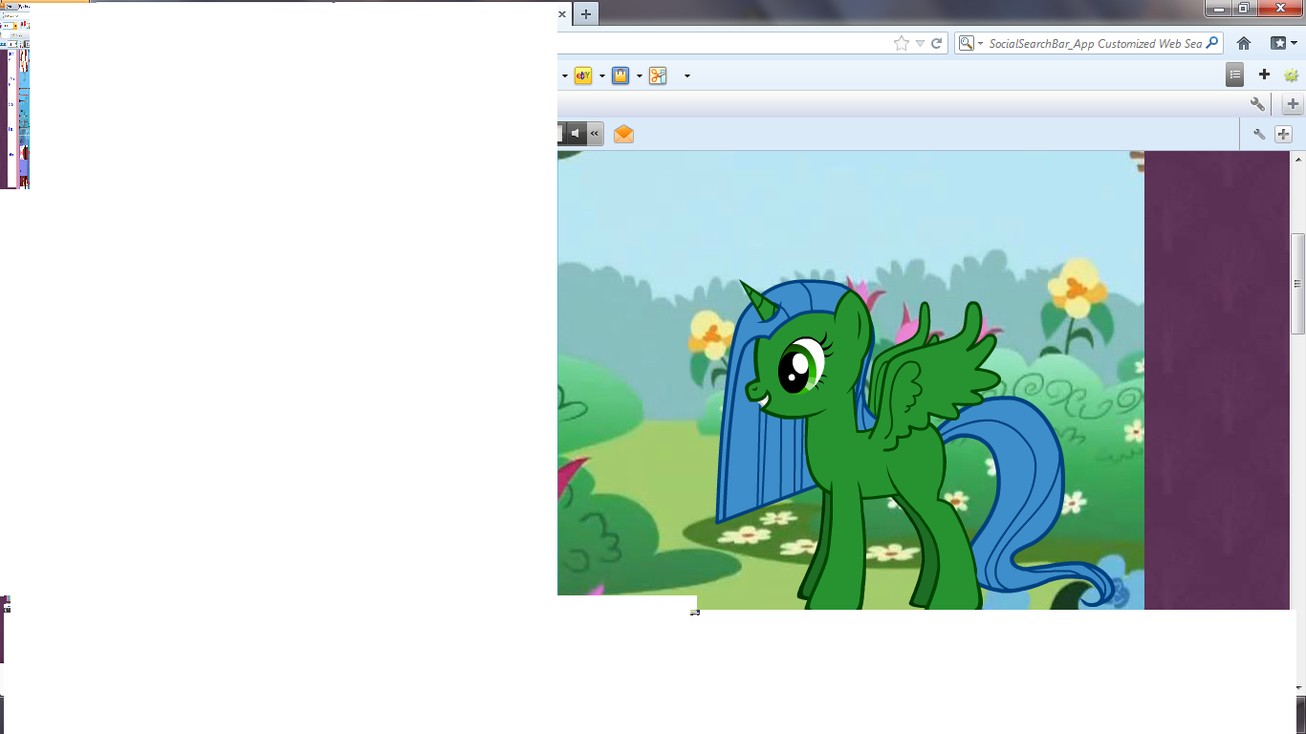Image resolution: width=1306 pixels, height=734 pixels.
Task: Click plus button on third toolbar
Action: click(1293, 104)
